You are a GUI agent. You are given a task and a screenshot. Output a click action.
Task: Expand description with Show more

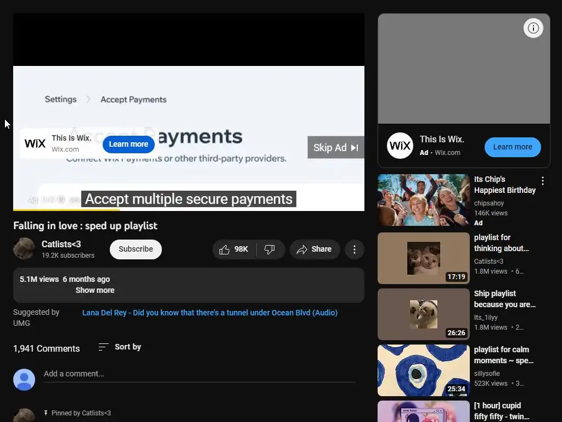[x=95, y=290]
